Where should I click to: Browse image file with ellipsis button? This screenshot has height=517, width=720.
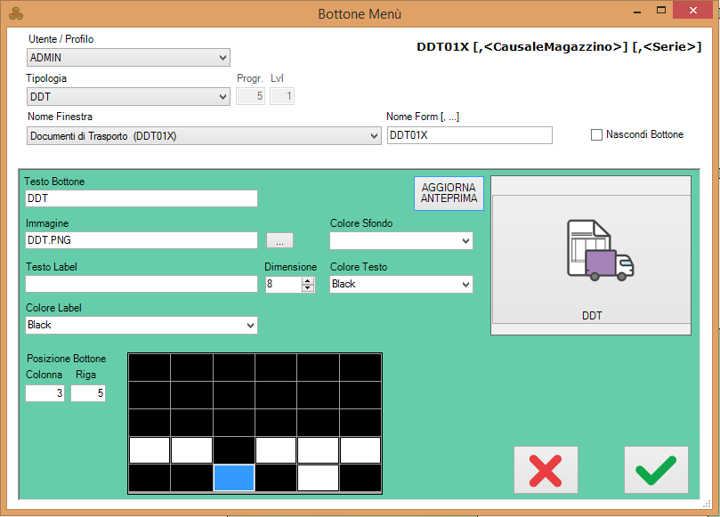pos(279,240)
